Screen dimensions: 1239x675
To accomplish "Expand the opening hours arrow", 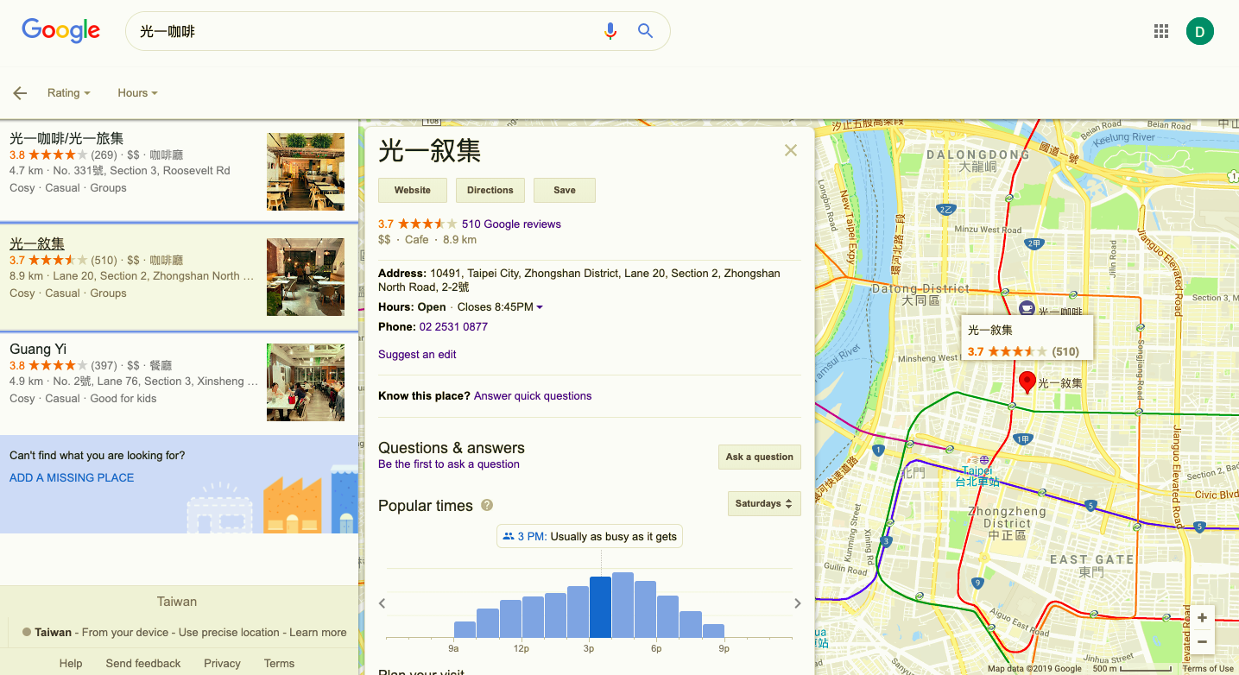I will point(540,307).
